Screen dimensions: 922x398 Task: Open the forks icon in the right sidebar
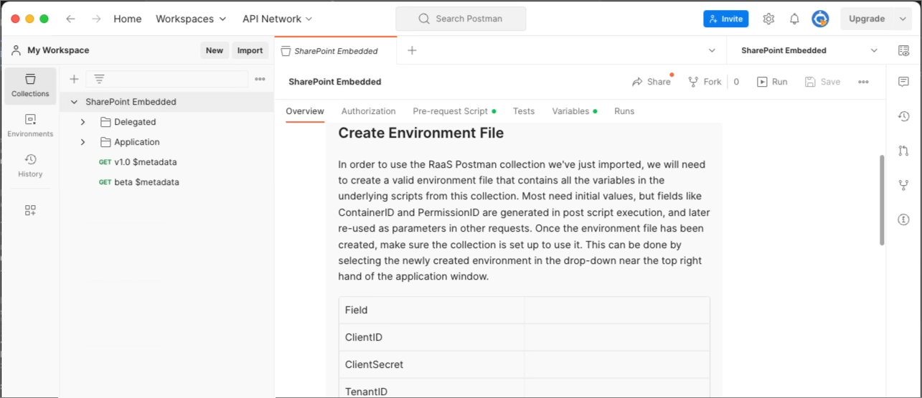903,185
